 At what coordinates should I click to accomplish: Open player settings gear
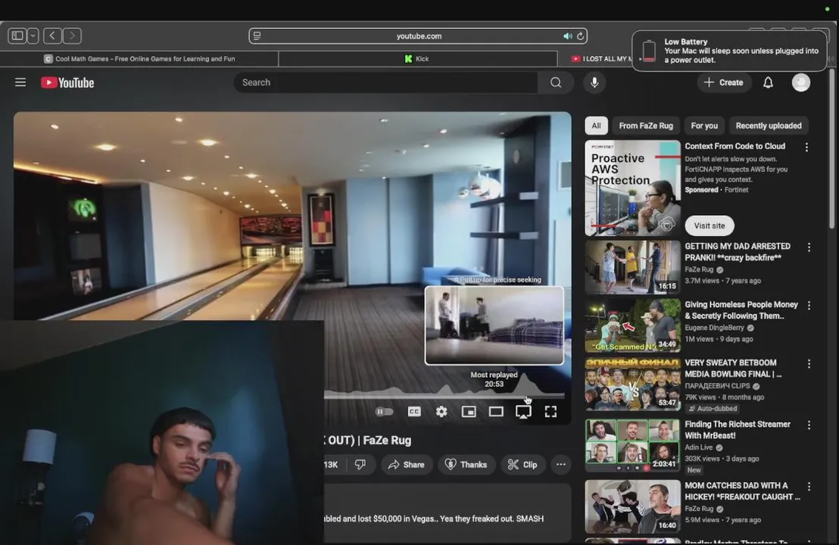click(441, 411)
